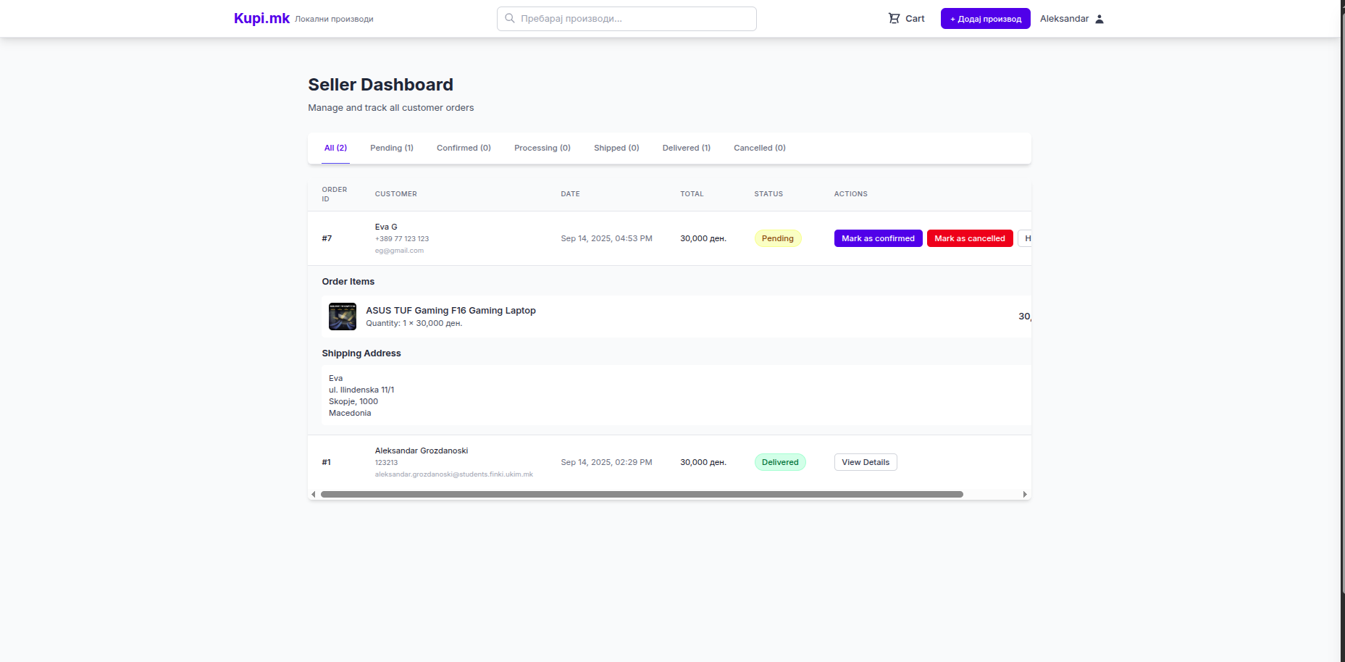Select the Confirmed (0) tab
The image size is (1345, 662).
464,148
